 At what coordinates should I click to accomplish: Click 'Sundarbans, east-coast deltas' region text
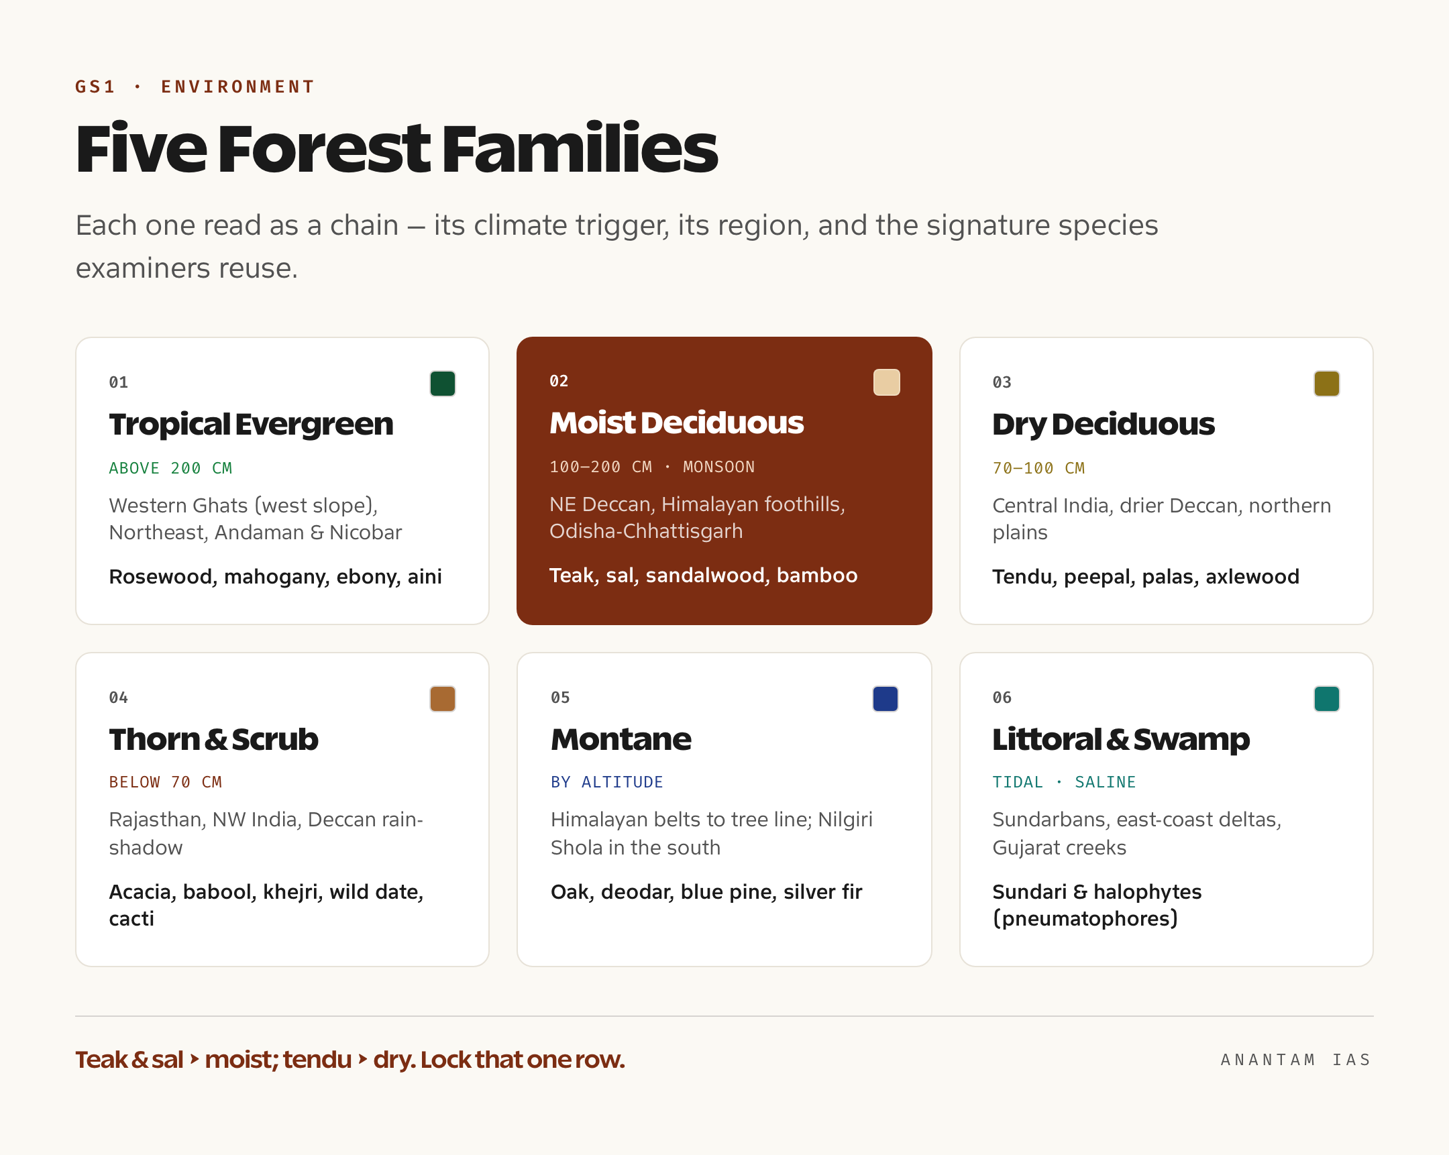point(1136,834)
